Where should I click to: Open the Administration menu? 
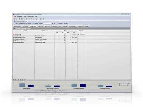pos(31,17)
